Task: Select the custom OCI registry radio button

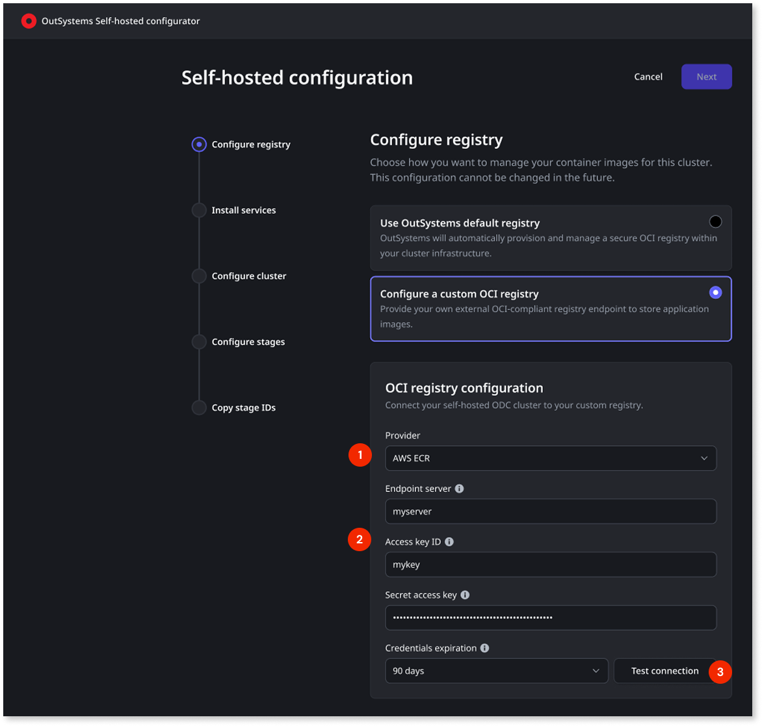Action: pos(715,292)
